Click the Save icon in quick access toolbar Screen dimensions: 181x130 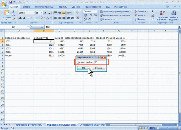10,2
